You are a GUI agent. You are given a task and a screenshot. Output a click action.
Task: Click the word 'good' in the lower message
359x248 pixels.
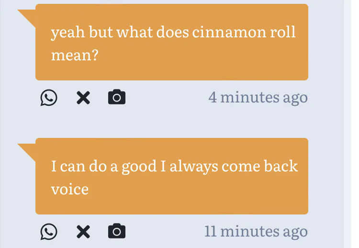click(139, 167)
